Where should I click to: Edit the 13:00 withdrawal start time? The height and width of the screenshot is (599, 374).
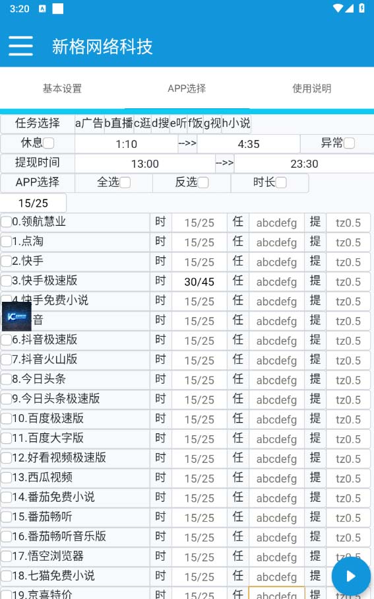145,164
